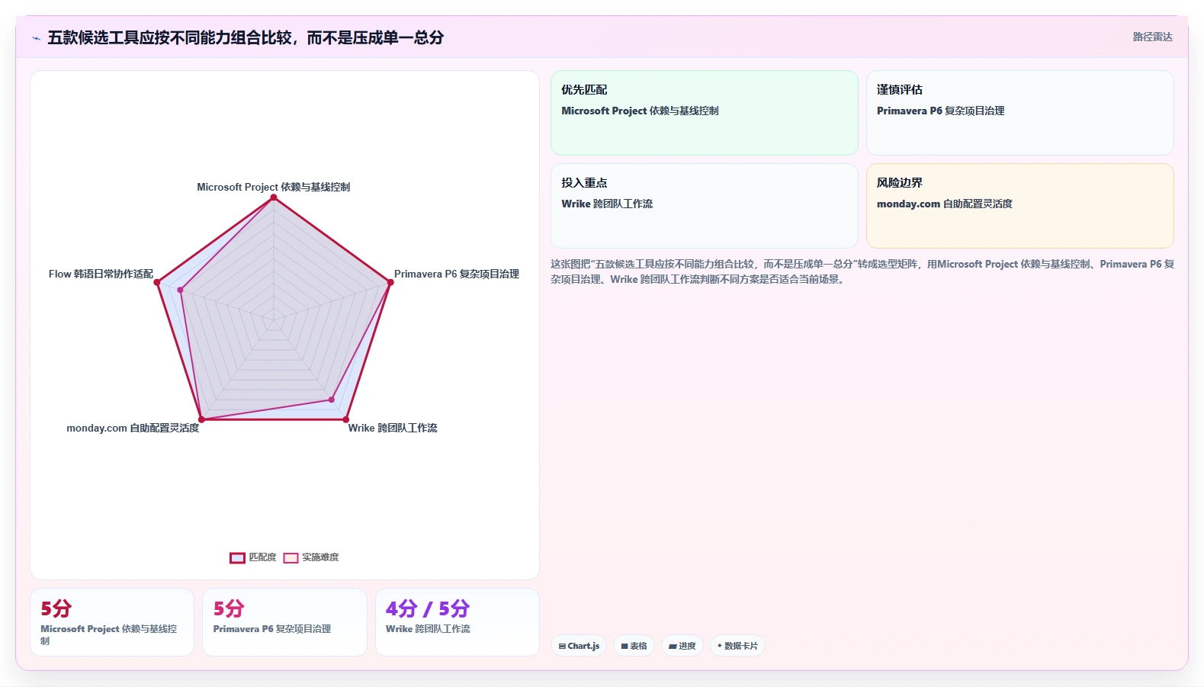Click the 表格 tag icon
This screenshot has width=1204, height=687.
624,646
